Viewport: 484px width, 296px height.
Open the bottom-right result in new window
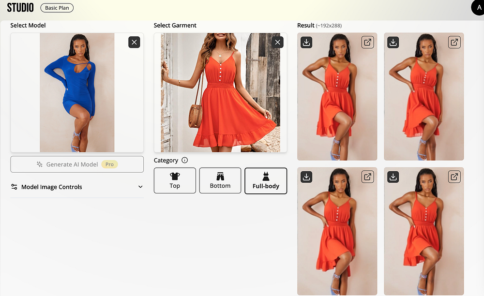pyautogui.click(x=454, y=177)
